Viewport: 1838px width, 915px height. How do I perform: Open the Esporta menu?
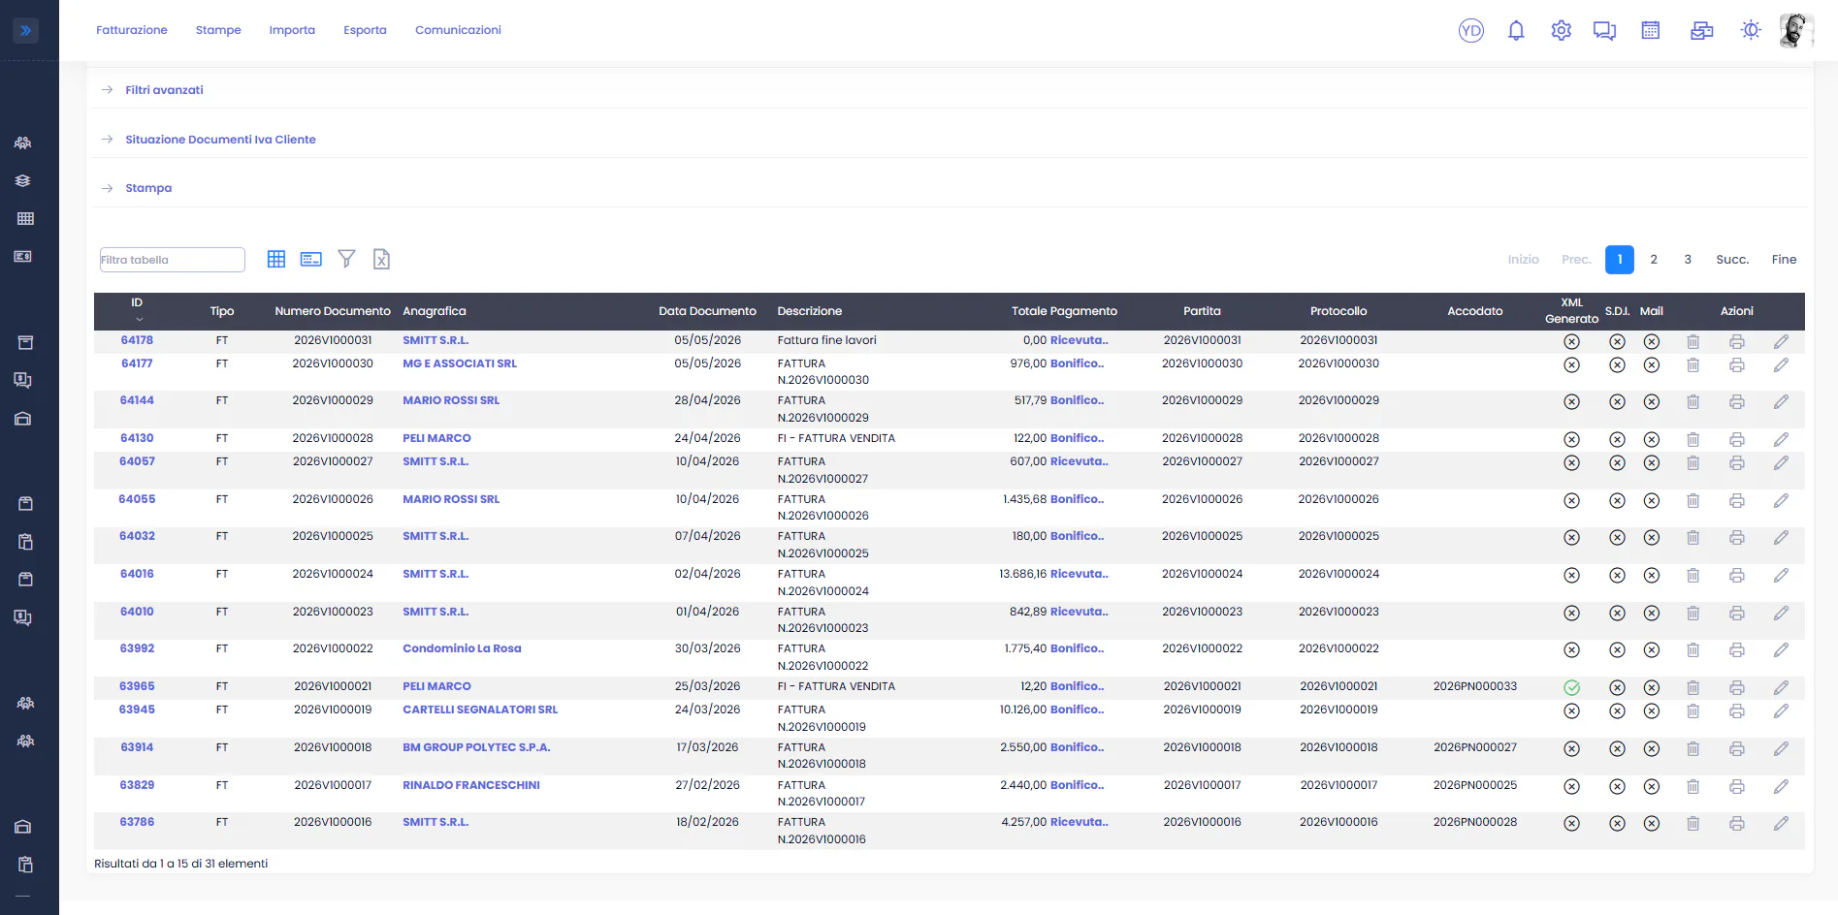[x=365, y=30]
